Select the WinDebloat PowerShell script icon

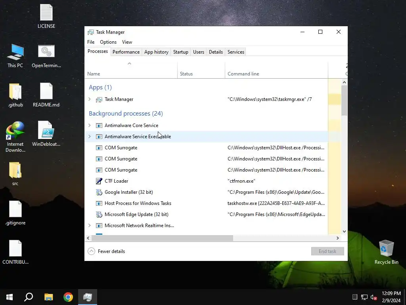[46, 134]
